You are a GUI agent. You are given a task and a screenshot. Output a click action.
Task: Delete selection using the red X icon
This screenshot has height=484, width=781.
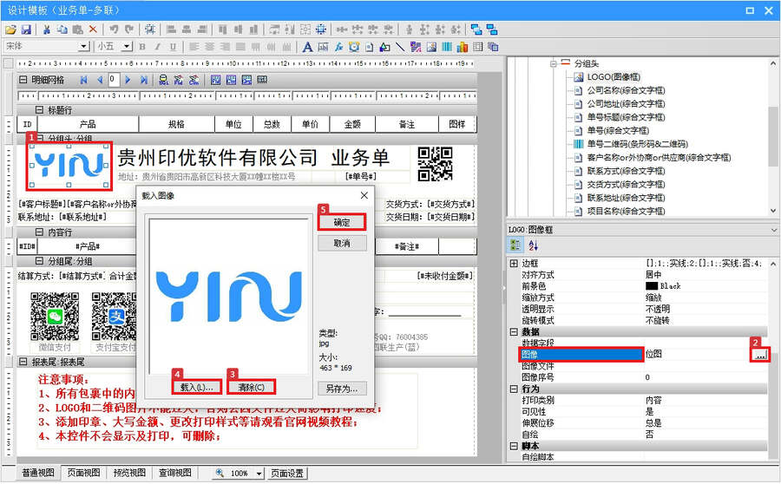[93, 29]
